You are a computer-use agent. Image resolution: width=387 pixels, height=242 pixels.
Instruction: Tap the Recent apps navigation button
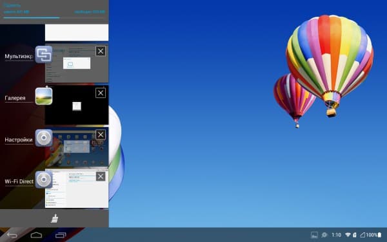point(61,235)
